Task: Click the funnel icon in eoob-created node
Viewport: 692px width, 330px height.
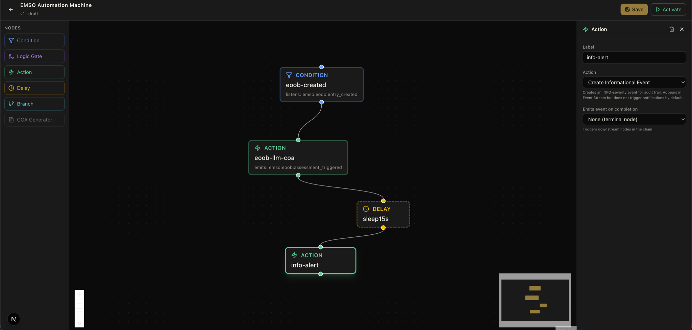Action: pyautogui.click(x=289, y=75)
